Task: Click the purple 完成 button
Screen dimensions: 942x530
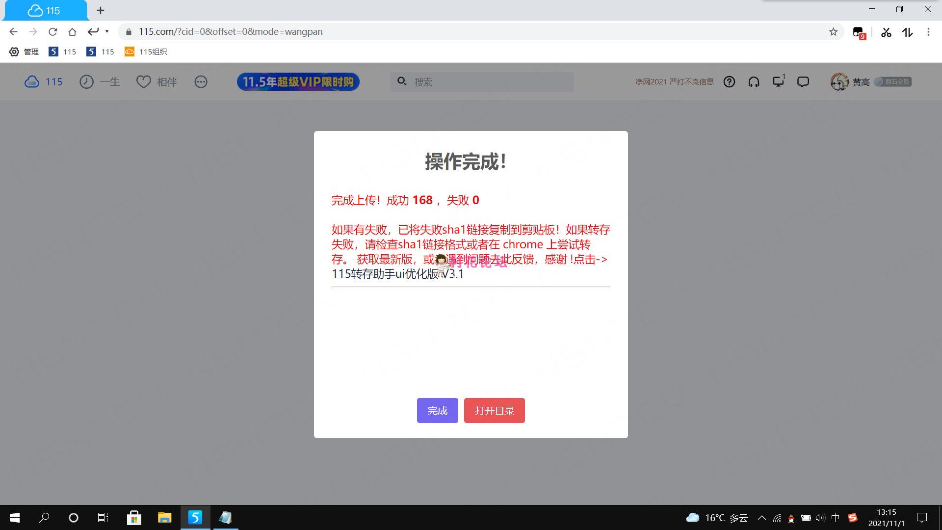Action: [x=437, y=410]
